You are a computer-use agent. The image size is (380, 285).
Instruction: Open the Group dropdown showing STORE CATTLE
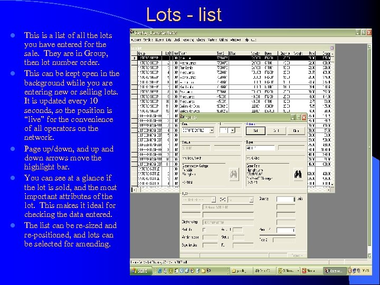point(211,130)
